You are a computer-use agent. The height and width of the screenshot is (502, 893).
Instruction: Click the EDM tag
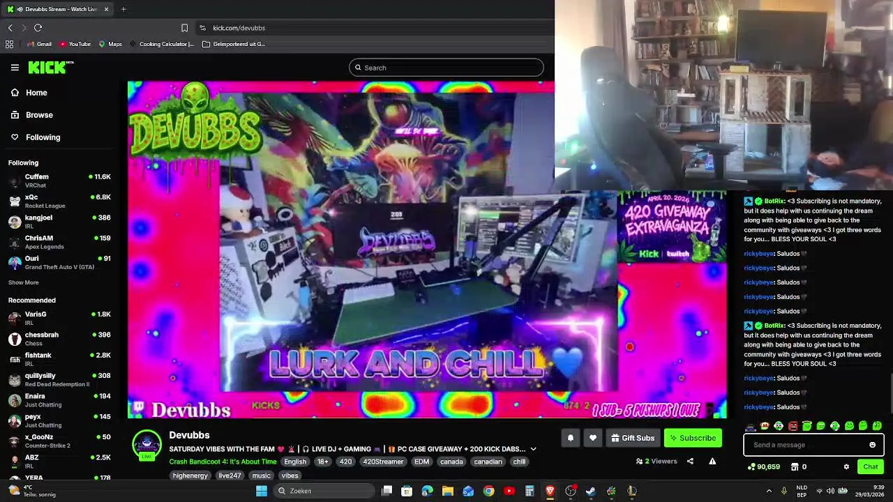[x=421, y=462]
